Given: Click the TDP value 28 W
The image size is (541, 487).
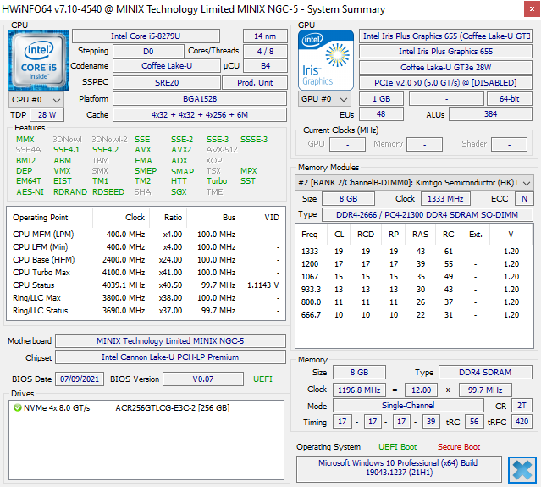Looking at the screenshot, I should [47, 114].
